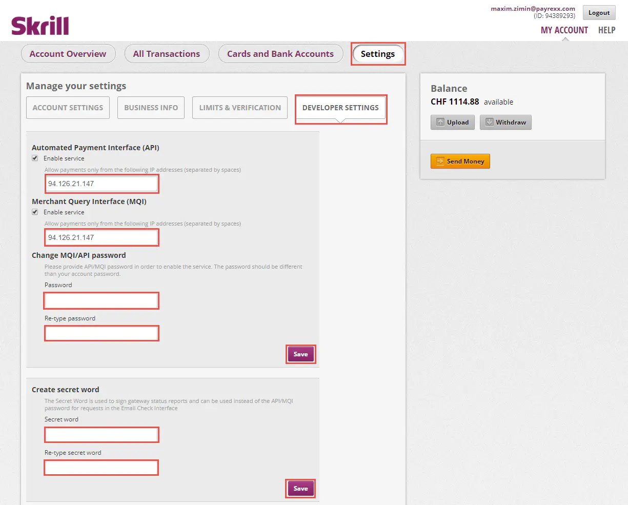Screen dimensions: 628x505
Task: Toggle MQI Enable service checkbox
Action: point(35,212)
